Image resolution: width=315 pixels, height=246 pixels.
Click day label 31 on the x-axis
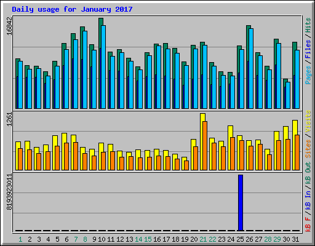(x=295, y=239)
